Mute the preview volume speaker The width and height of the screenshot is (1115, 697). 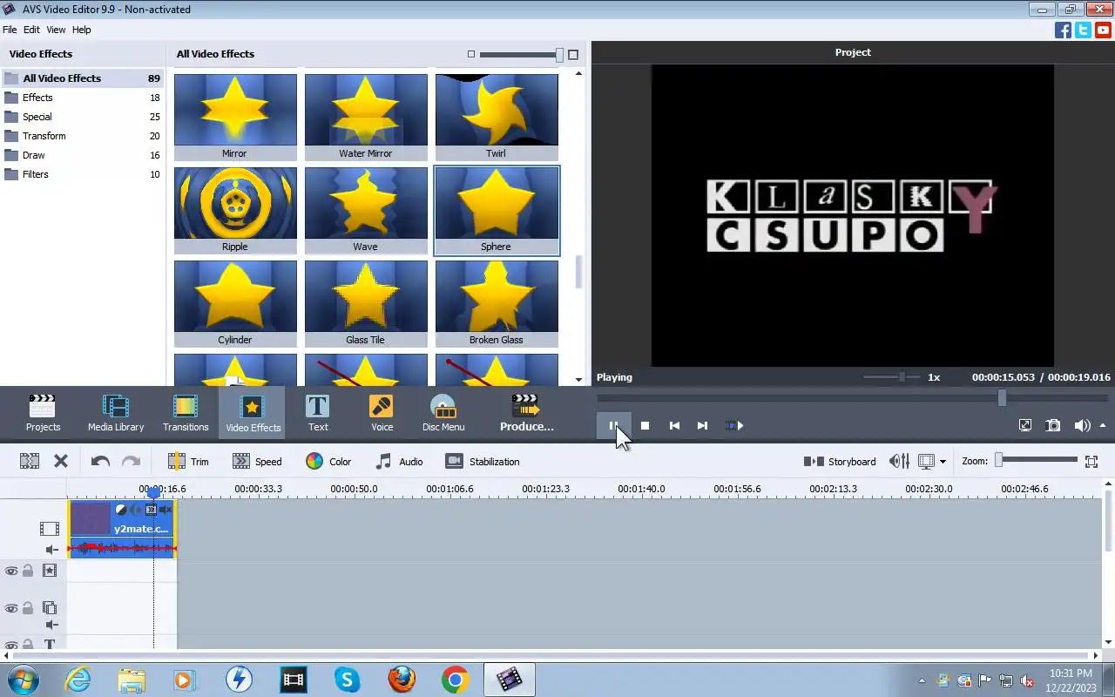(1082, 426)
